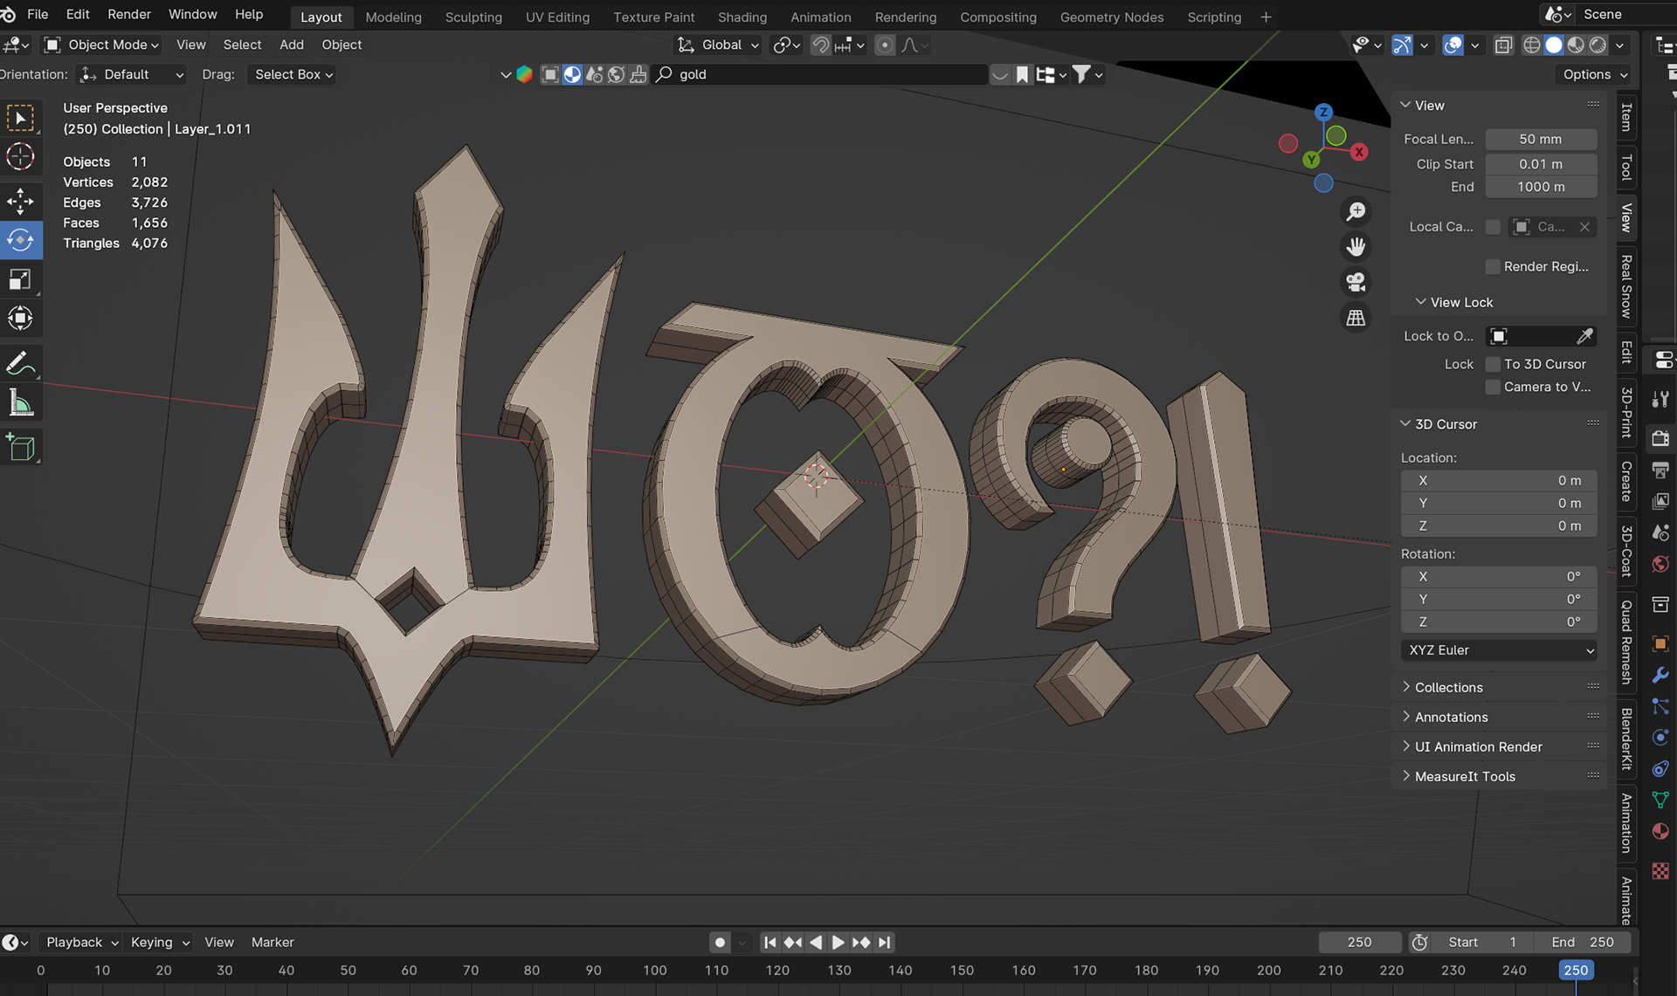Open the XYZ Euler rotation dropdown
This screenshot has height=996, width=1677.
point(1499,650)
